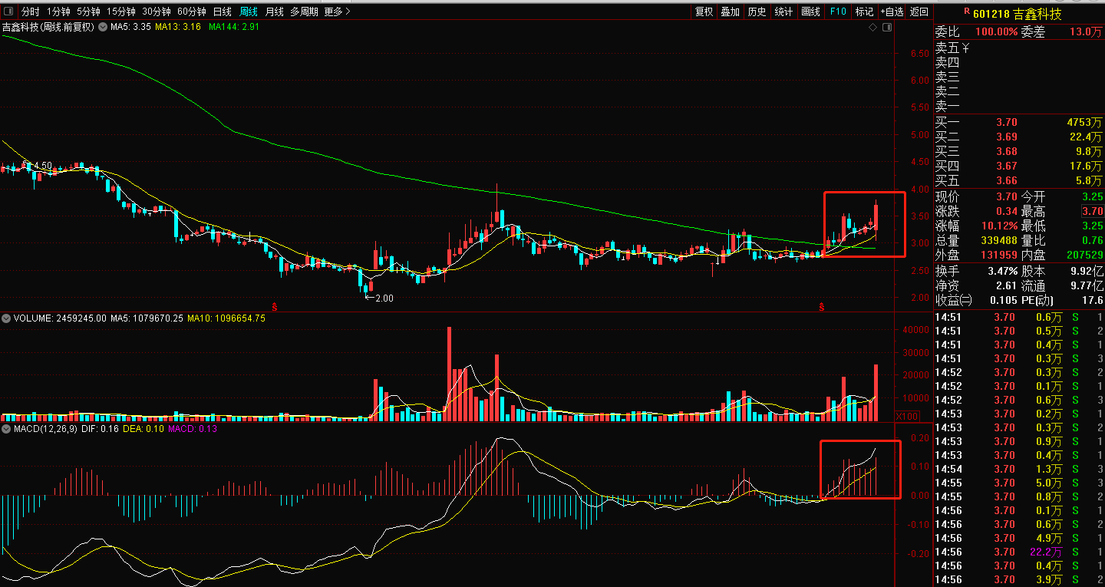Open the MA indicator dropdown beside 吉鑫科技(周线.前复权)

click(x=103, y=27)
